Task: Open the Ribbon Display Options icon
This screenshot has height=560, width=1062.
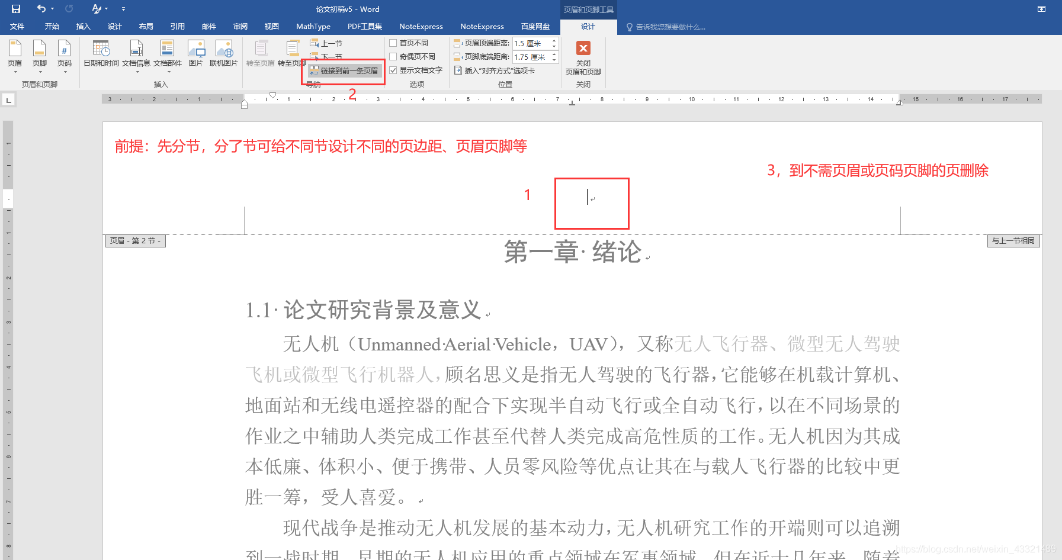Action: pyautogui.click(x=1041, y=9)
